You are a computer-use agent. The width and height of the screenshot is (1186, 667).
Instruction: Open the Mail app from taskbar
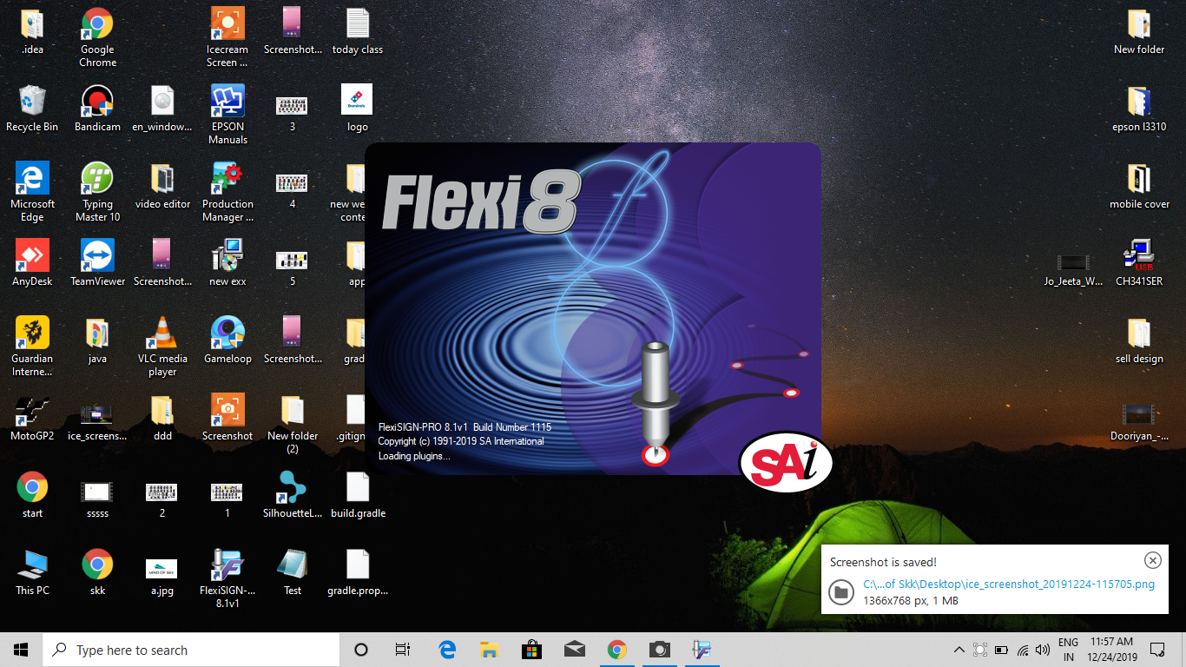574,650
